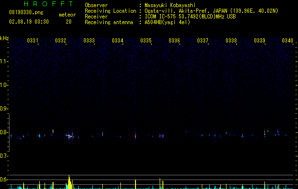Click the 0335 time marker
Image resolution: width=298 pixels, height=189 pixels.
[146, 41]
